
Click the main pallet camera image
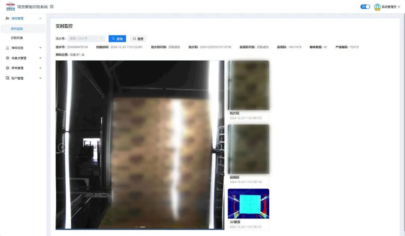pyautogui.click(x=140, y=145)
